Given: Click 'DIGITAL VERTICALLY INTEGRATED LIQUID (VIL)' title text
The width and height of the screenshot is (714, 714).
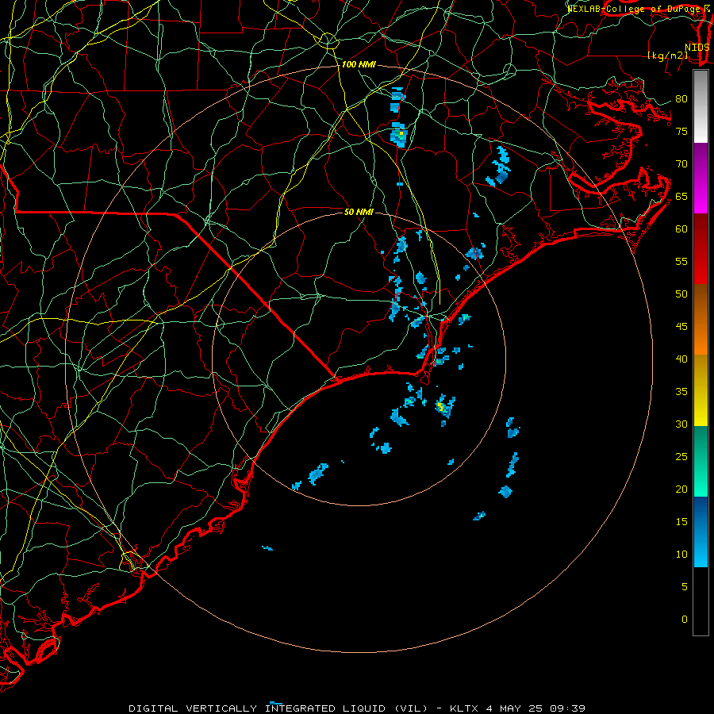Looking at the screenshot, I should [278, 708].
